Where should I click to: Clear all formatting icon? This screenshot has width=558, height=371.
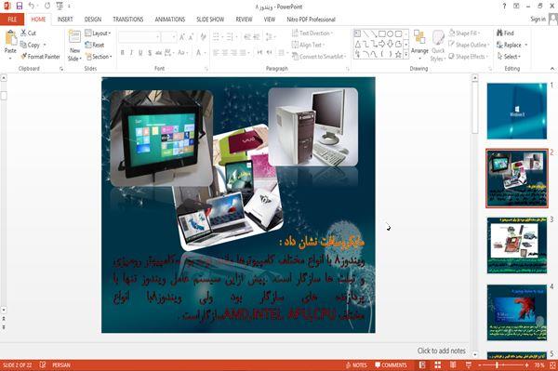(203, 37)
